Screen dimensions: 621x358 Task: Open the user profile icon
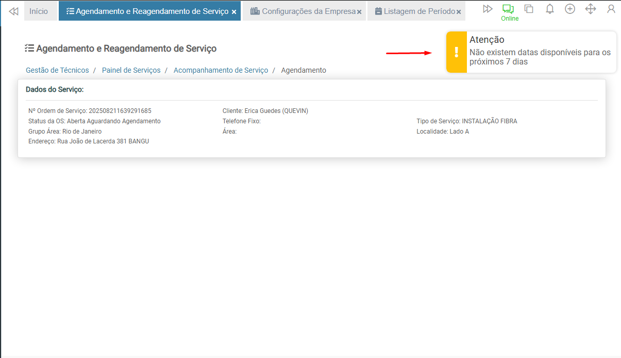611,9
